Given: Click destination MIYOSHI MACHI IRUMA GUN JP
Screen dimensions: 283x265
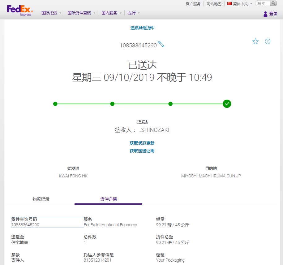Looking at the screenshot, I should click(x=211, y=176).
